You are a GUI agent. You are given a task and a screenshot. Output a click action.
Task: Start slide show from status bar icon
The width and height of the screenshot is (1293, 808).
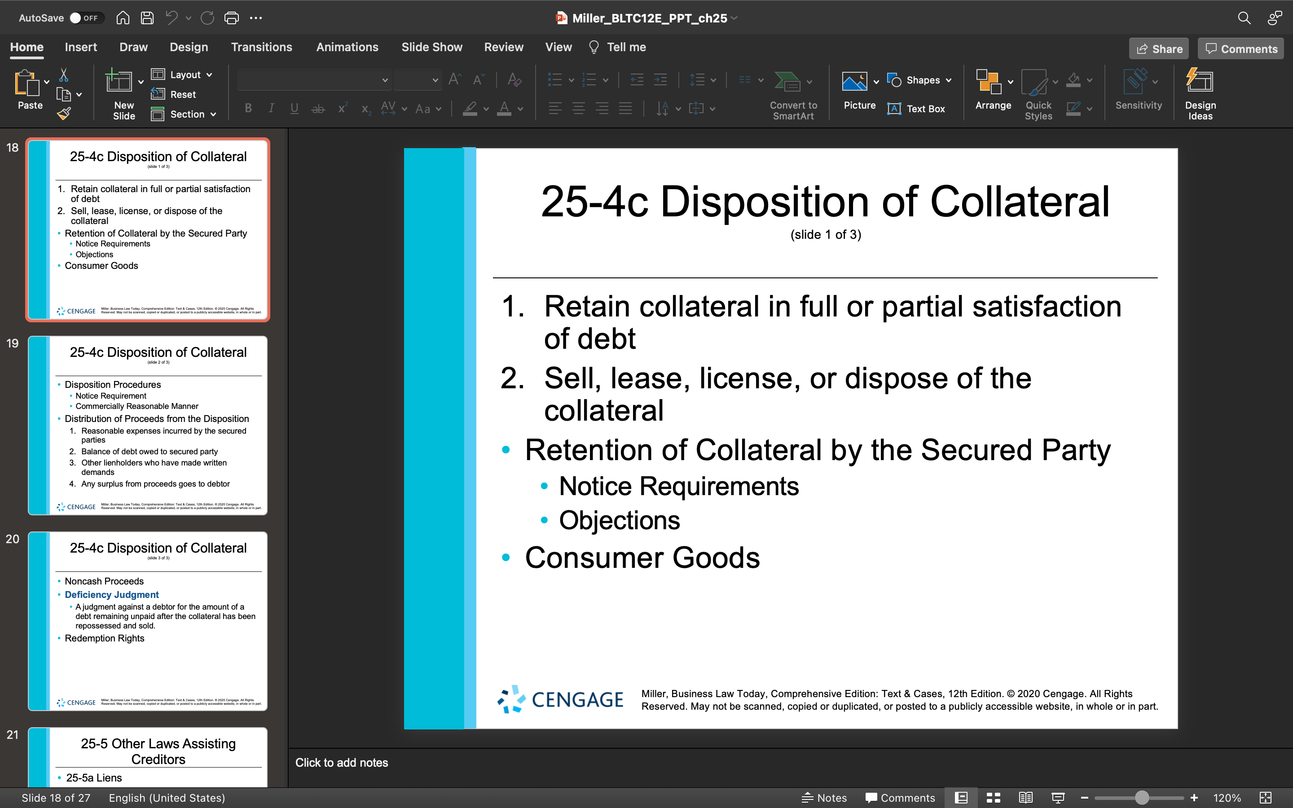[x=1058, y=798]
